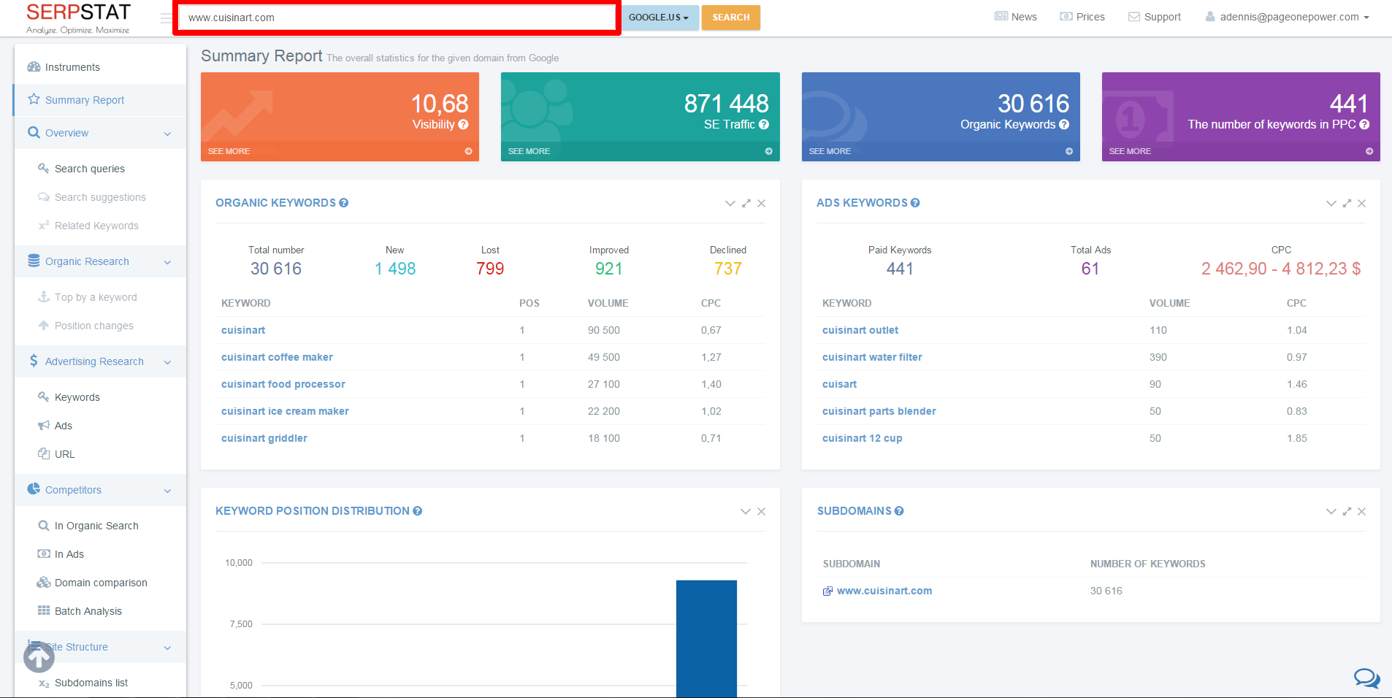Close the Keyword Position Distribution panel

[761, 512]
